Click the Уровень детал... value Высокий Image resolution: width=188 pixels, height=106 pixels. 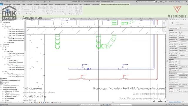coord(183,38)
